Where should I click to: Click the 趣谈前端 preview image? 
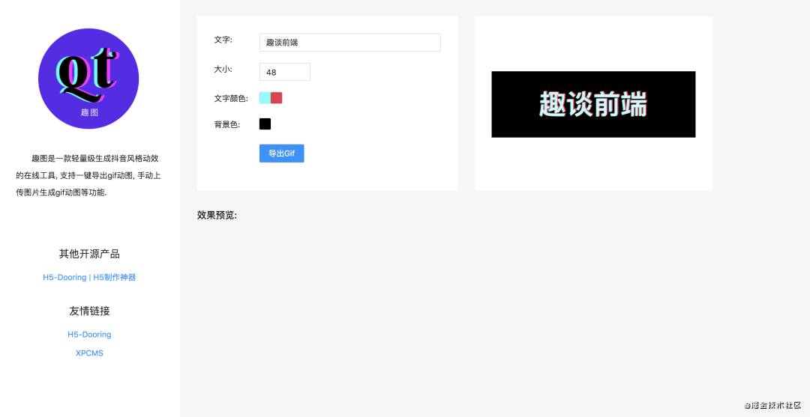[x=593, y=104]
